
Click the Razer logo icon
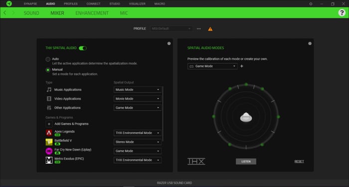click(9, 3)
